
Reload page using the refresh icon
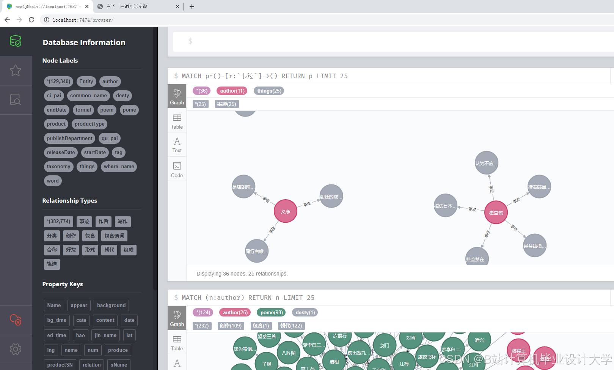click(x=31, y=20)
